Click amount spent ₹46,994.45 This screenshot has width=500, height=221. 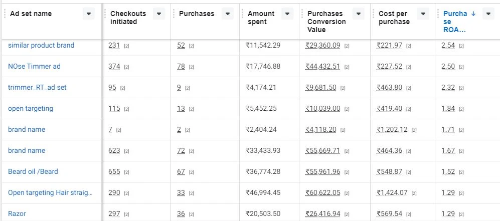click(x=263, y=192)
